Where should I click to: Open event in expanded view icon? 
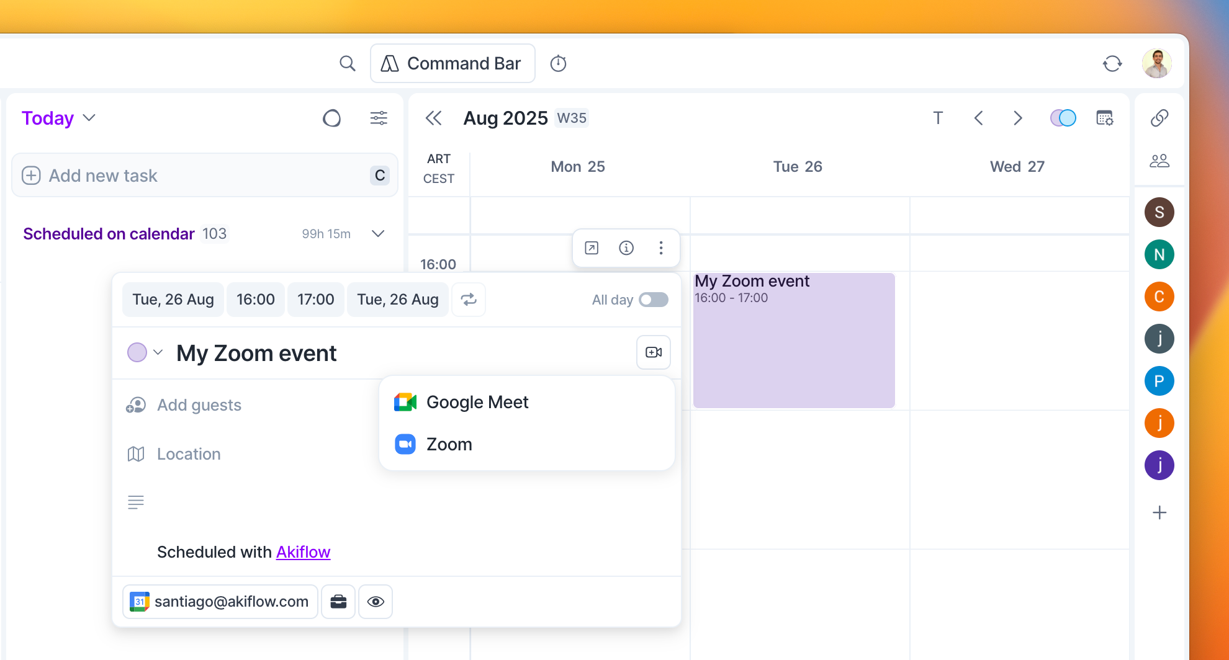click(x=592, y=248)
